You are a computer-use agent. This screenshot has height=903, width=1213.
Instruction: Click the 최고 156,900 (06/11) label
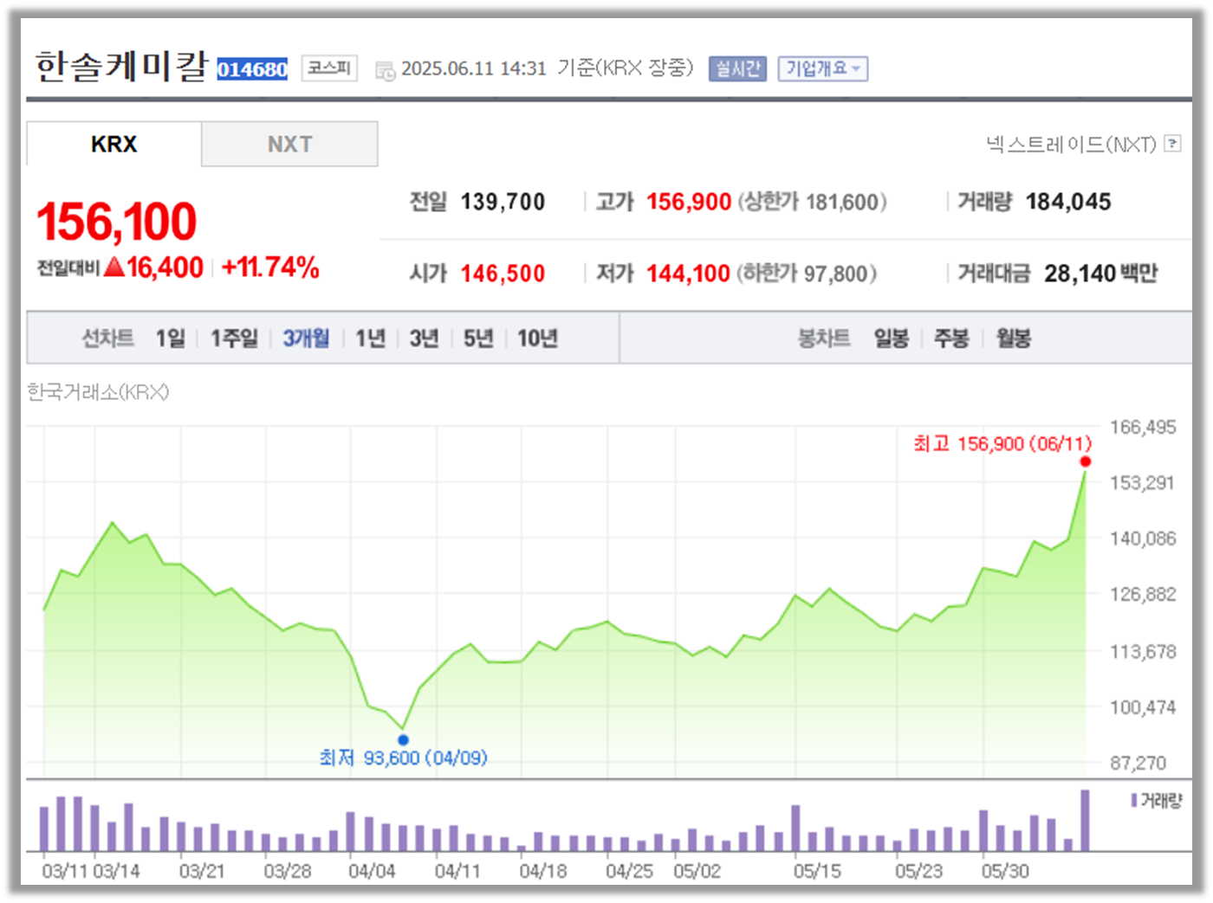[x=1002, y=443]
